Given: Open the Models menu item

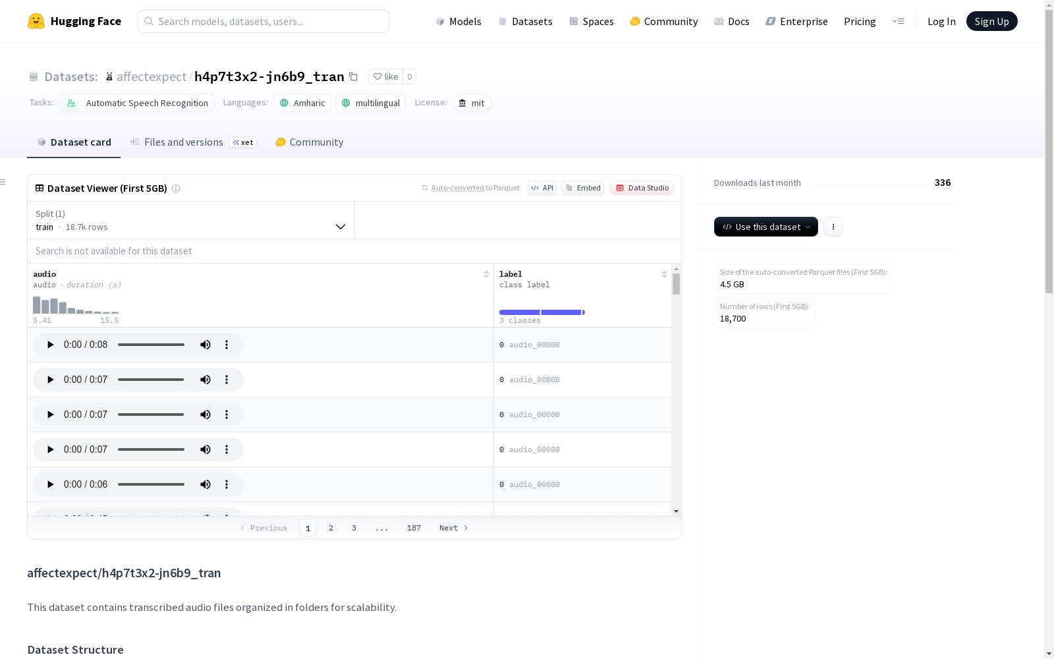Looking at the screenshot, I should pyautogui.click(x=458, y=21).
